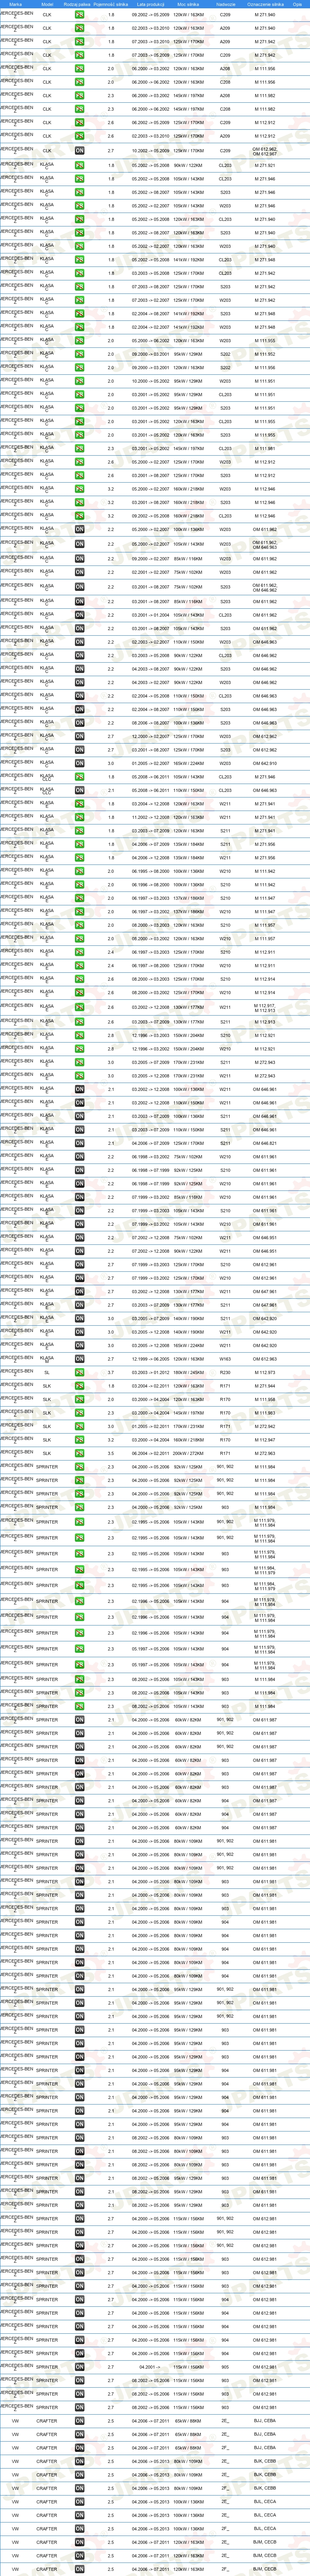
Task: Click the 'Nadwozie' column header
Action: point(225,4)
